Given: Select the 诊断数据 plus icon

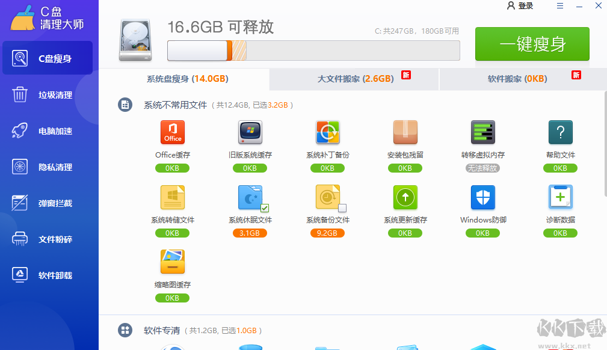Looking at the screenshot, I should point(561,197).
